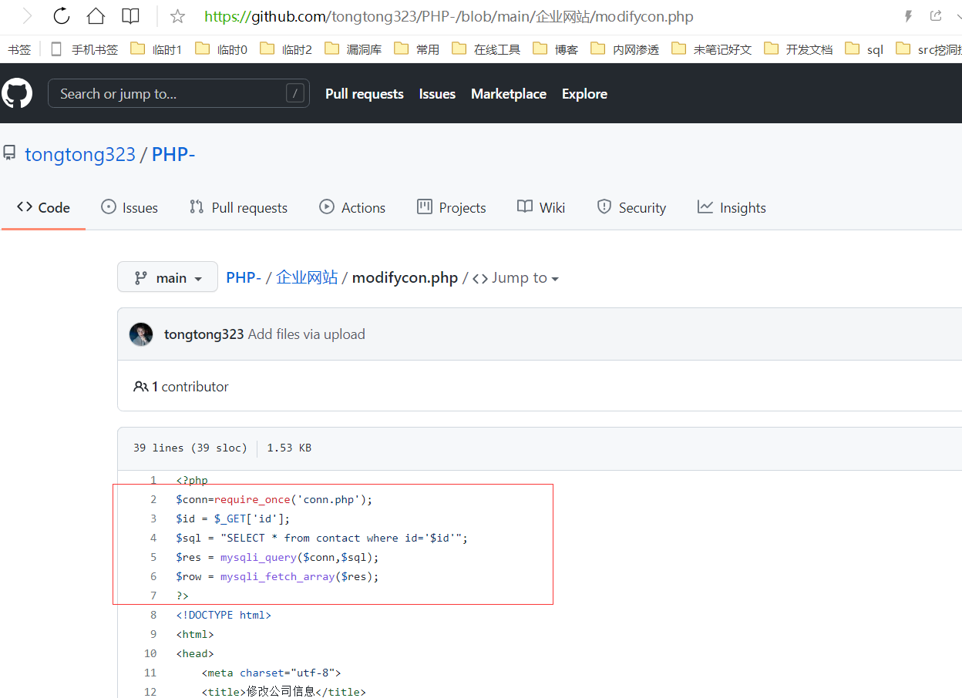The height and width of the screenshot is (698, 962).
Task: Click tongtong323's commit avatar
Action: click(141, 334)
